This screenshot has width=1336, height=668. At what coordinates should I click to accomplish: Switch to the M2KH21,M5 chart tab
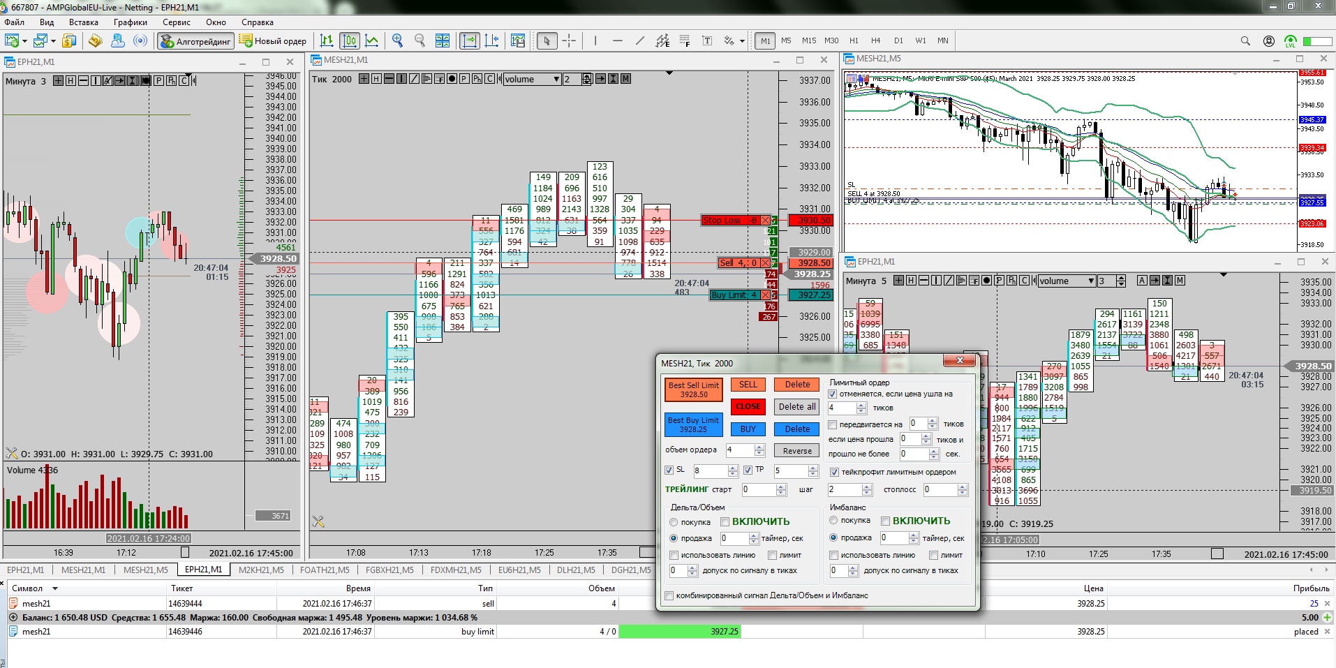pyautogui.click(x=261, y=570)
